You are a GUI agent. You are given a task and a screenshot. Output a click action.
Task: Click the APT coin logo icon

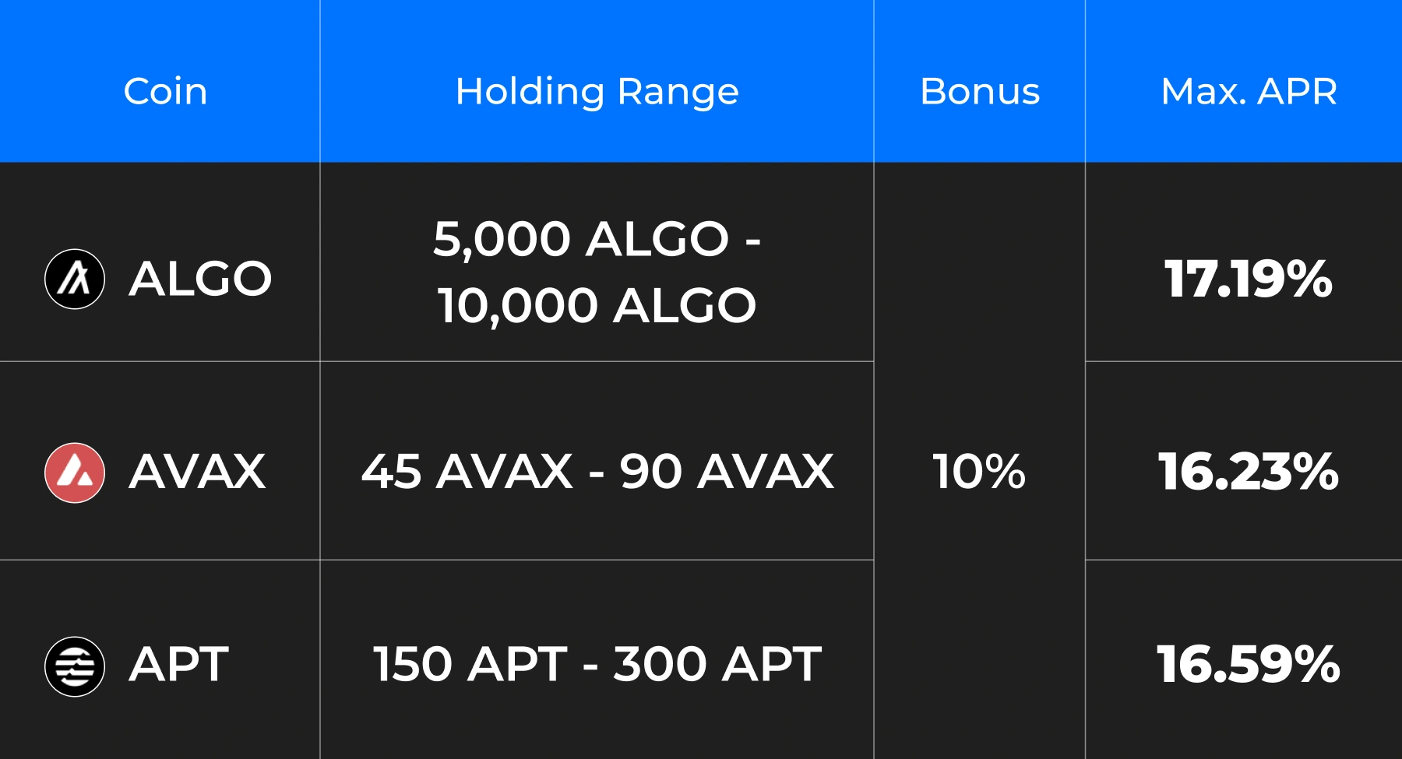coord(75,666)
